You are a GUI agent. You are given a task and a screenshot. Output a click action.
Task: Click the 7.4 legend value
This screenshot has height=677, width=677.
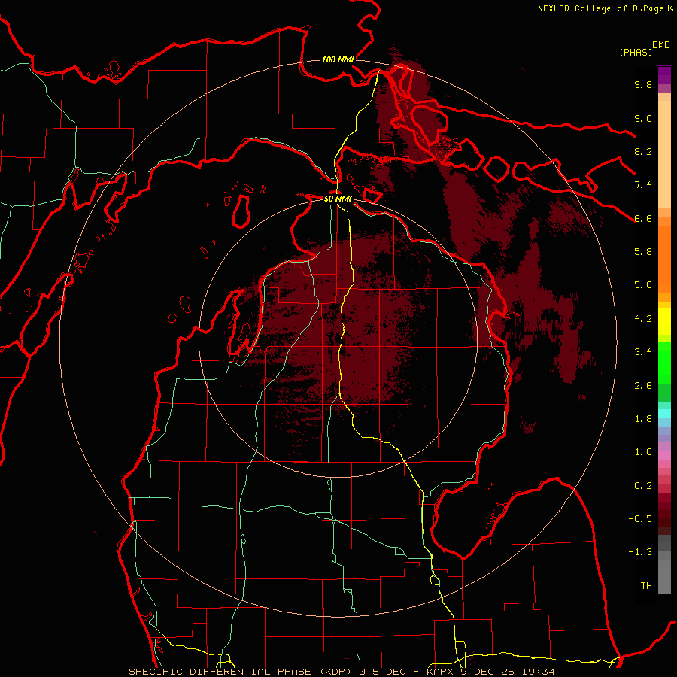coord(643,185)
